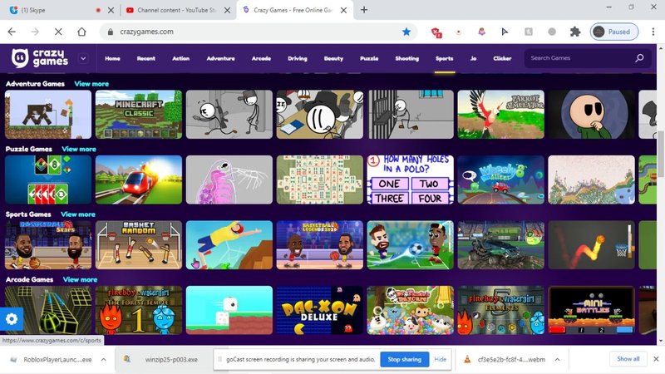View more Puzzle Games
Screen dimensions: 665x374
point(79,150)
